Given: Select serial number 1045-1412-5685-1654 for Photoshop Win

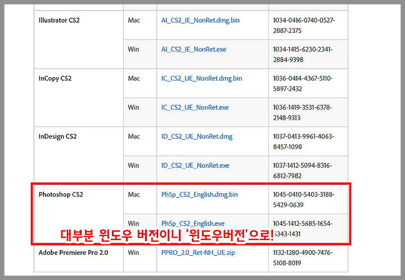Looking at the screenshot, I should point(303,224).
